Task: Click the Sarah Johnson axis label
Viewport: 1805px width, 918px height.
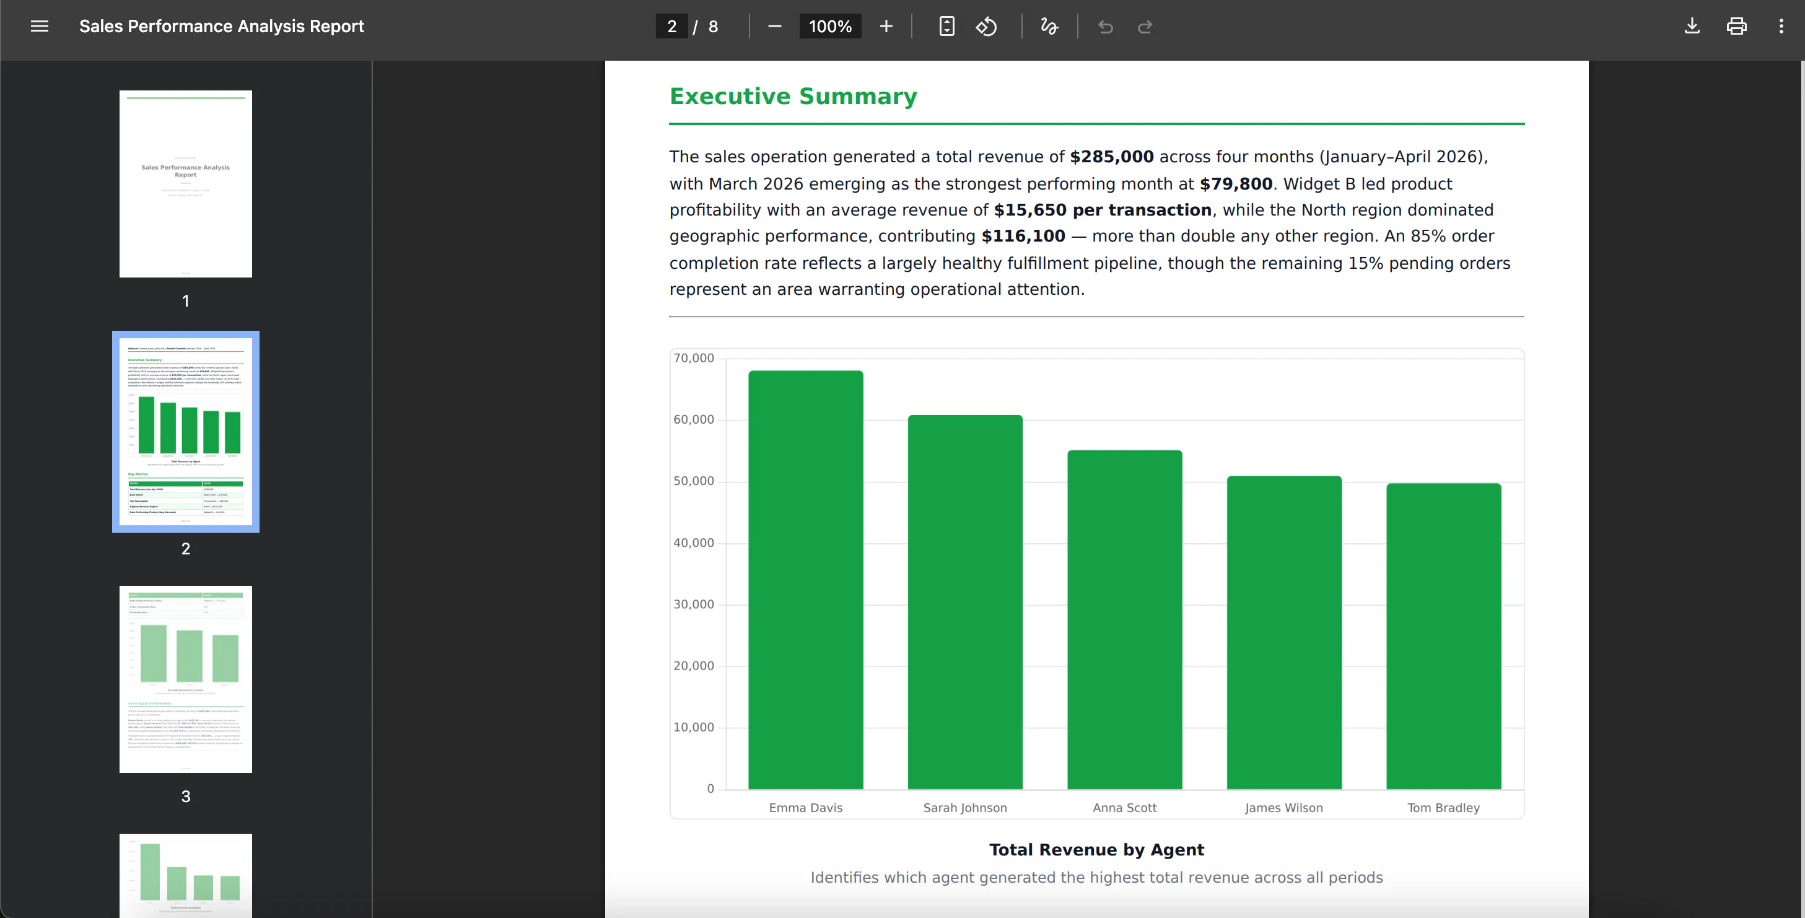Action: coord(965,807)
